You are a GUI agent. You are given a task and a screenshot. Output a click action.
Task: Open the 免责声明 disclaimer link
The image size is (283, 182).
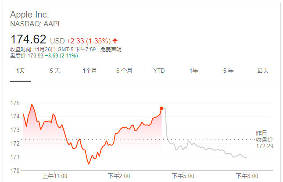coord(111,50)
